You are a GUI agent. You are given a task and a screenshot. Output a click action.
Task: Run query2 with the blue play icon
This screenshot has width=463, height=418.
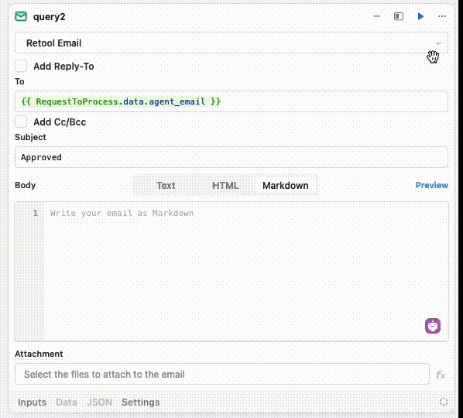coord(420,16)
